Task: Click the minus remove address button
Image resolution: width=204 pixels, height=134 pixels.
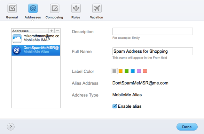Action: (57, 31)
